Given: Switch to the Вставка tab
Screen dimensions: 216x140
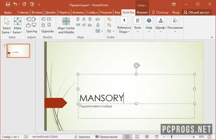Looking at the screenshot, I should (x=37, y=12).
